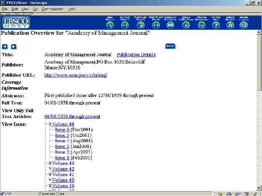Open the Communicator menu
Viewport: 262px width, 196px height.
(x=53, y=9)
